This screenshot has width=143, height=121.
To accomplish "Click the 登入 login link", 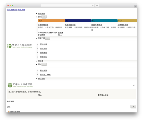I will (40, 95).
